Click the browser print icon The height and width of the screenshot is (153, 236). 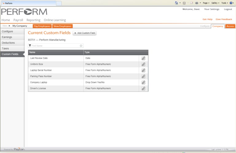pyautogui.click(x=197, y=3)
